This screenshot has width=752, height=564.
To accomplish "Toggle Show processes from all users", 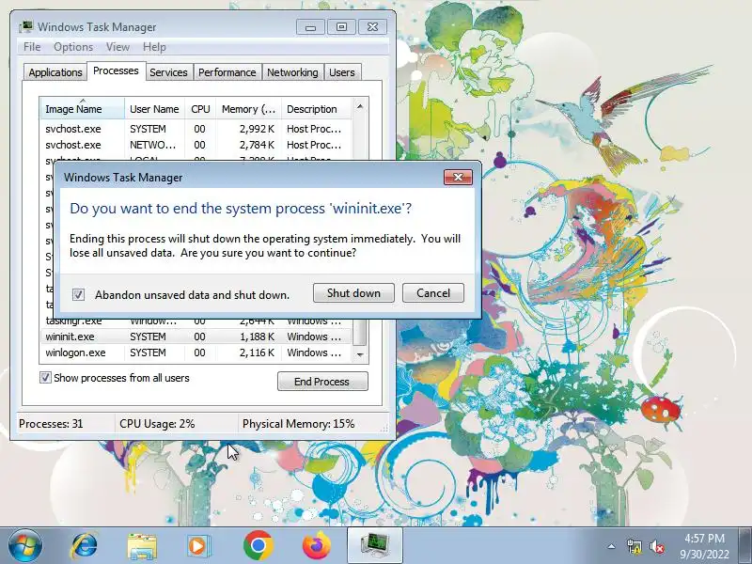I will click(45, 378).
